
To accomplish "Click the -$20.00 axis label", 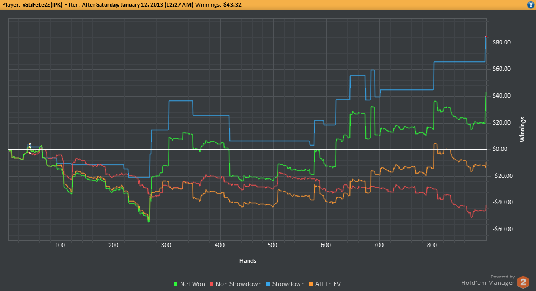I will 502,176.
